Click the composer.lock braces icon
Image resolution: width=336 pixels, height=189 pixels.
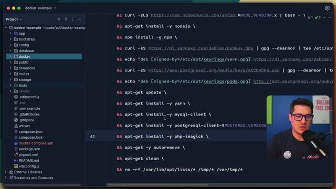(16, 138)
